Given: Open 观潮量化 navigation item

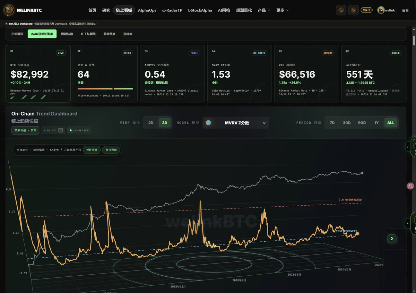Looking at the screenshot, I should (244, 10).
